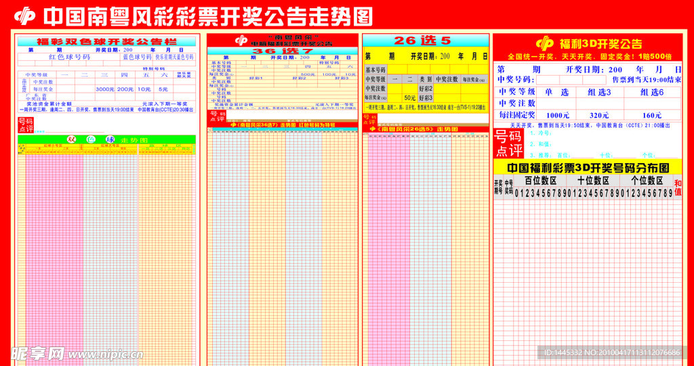Click the large 号码点评 box in 3D panel
The image size is (694, 366).
(x=508, y=143)
